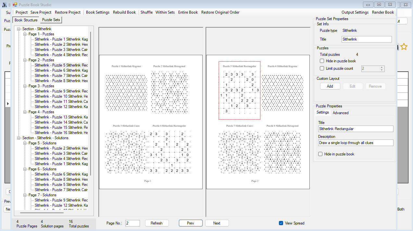The height and width of the screenshot is (231, 413).
Task: Go to previous page with Prev button
Action: (191, 223)
